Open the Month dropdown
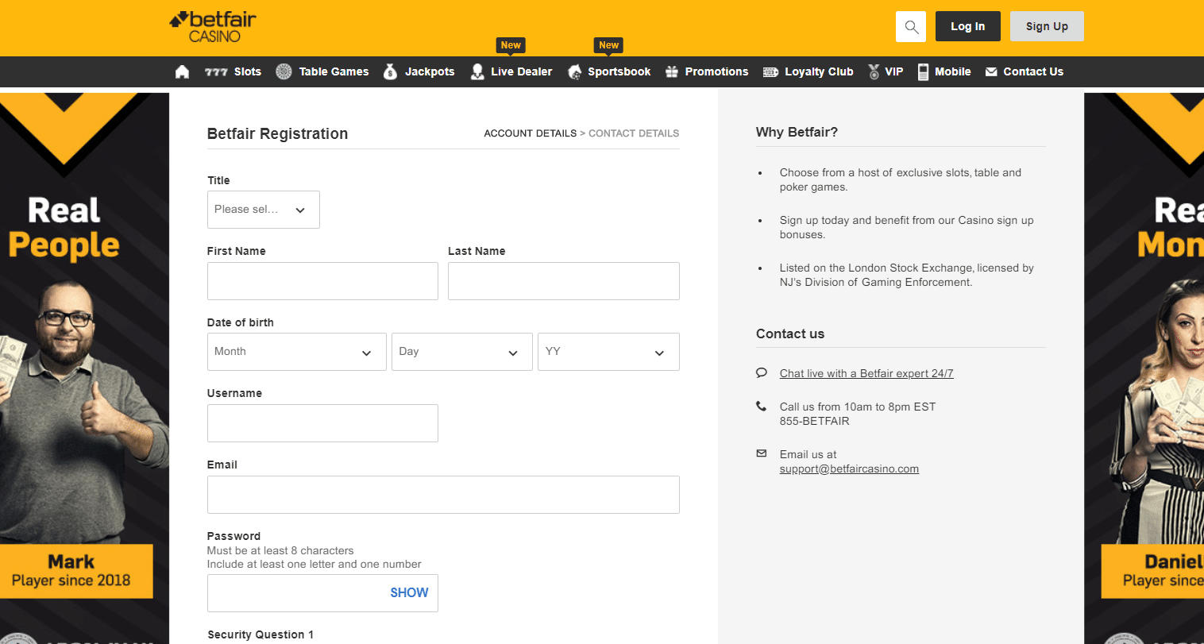Image resolution: width=1204 pixels, height=644 pixels. [x=297, y=352]
